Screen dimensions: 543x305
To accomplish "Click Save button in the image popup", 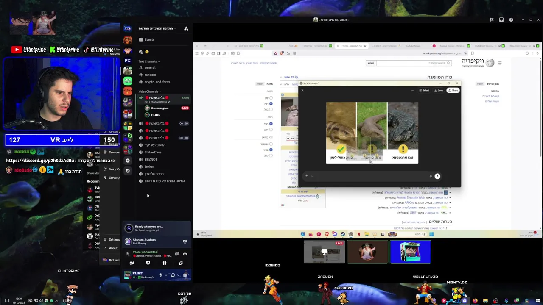I will [x=439, y=90].
